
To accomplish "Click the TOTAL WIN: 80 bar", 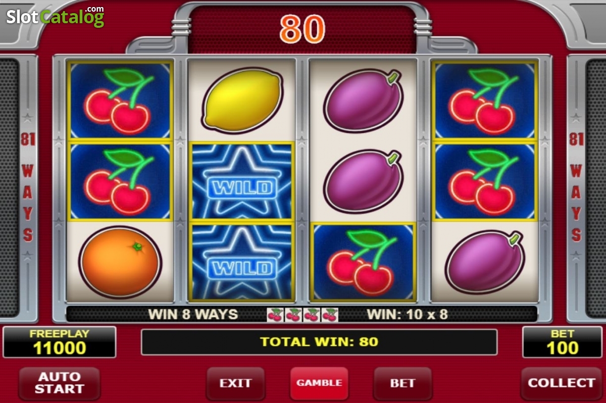I will [x=319, y=342].
